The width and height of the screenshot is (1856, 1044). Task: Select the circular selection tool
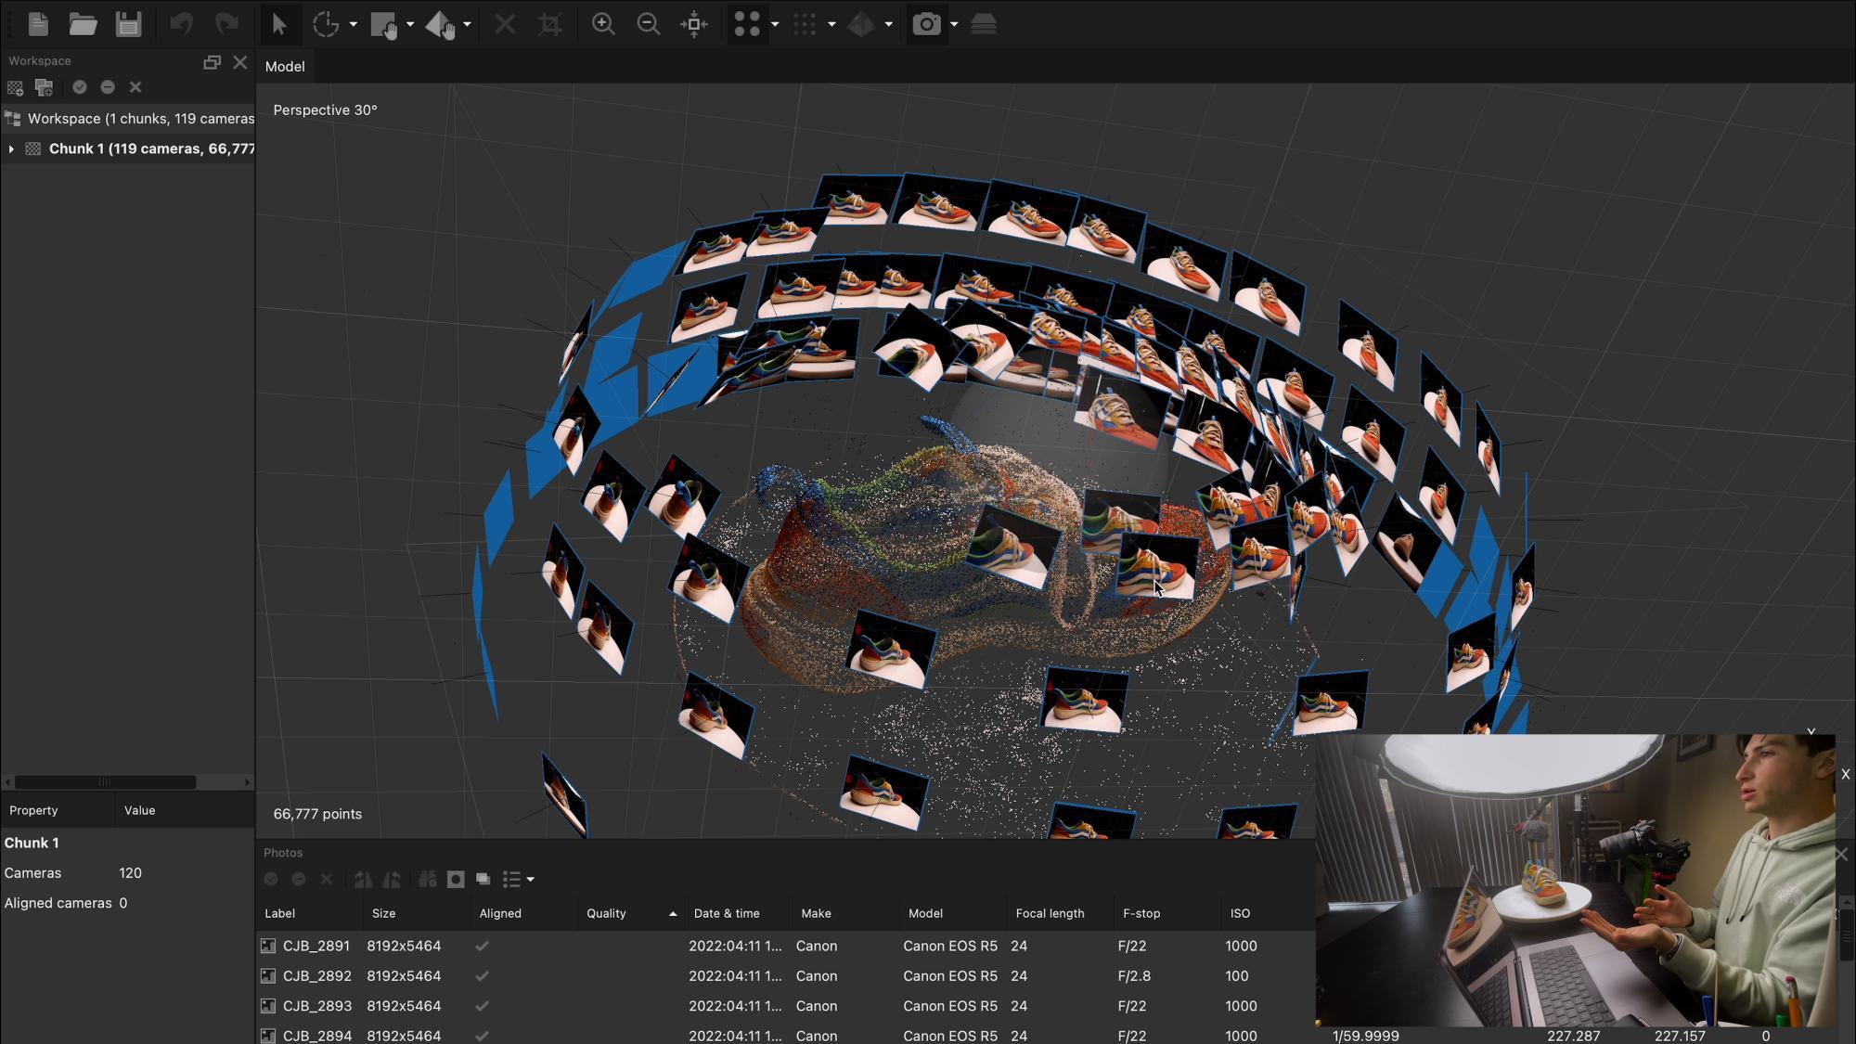[326, 24]
